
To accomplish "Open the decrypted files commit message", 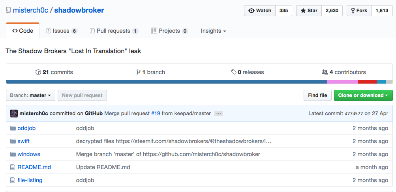I will 174,141.
